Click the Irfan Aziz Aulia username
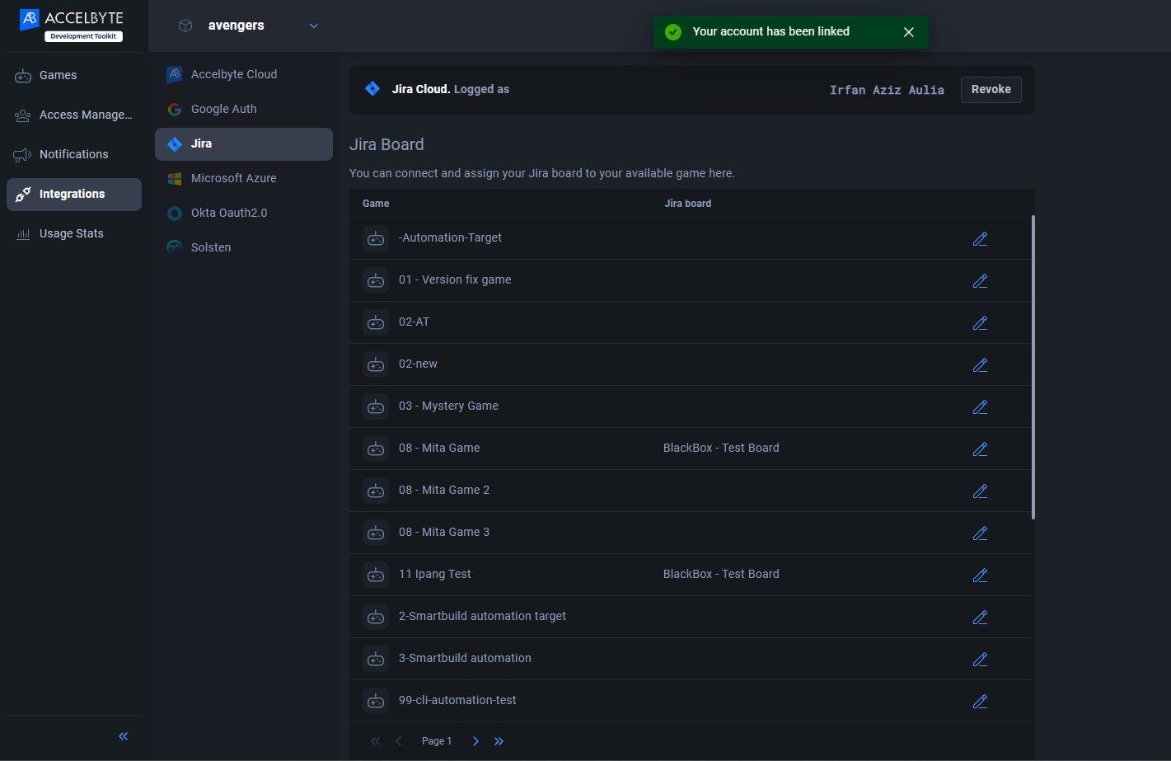 coord(887,90)
